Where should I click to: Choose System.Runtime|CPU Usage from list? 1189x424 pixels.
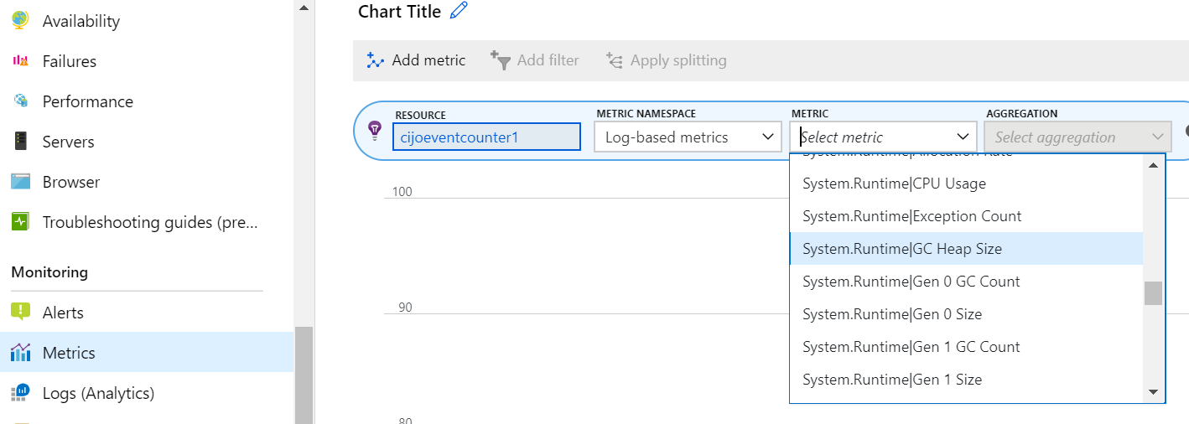894,184
